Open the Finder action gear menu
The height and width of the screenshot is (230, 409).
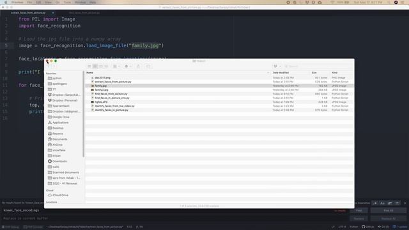click(128, 66)
